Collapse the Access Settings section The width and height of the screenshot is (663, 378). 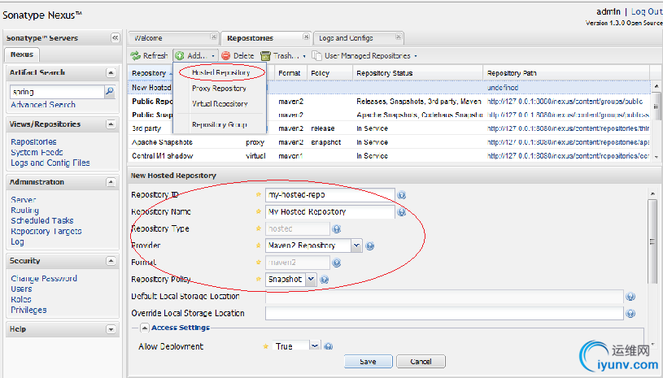point(145,328)
